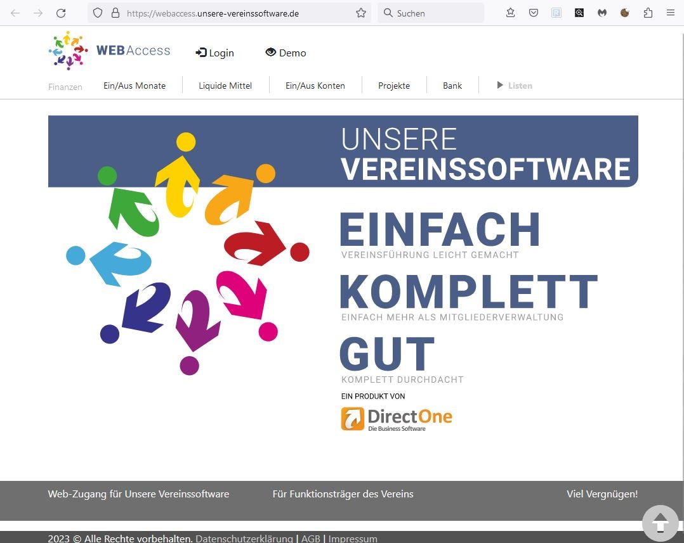This screenshot has height=543, width=684.
Task: Click the cookie extension icon
Action: pos(624,13)
